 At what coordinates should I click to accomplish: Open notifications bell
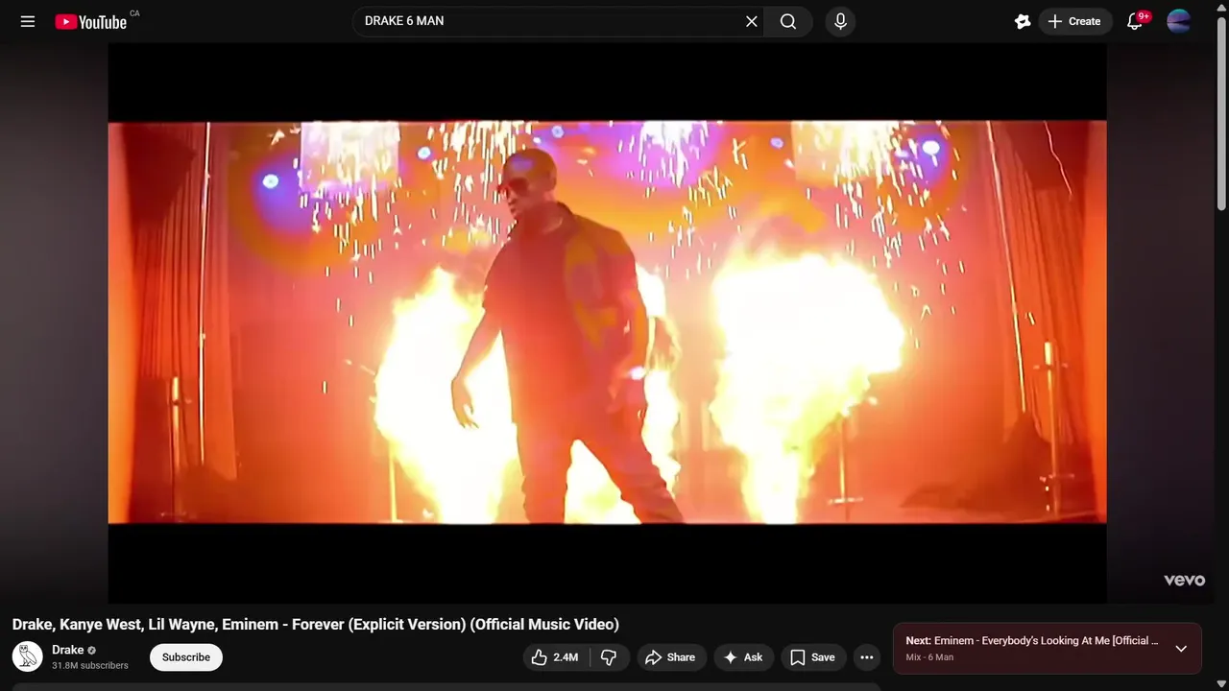click(x=1134, y=21)
